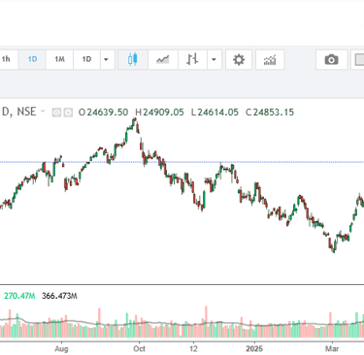This screenshot has height=355, width=364.
Task: Click the Mar label on time axis
Action: [x=332, y=349]
